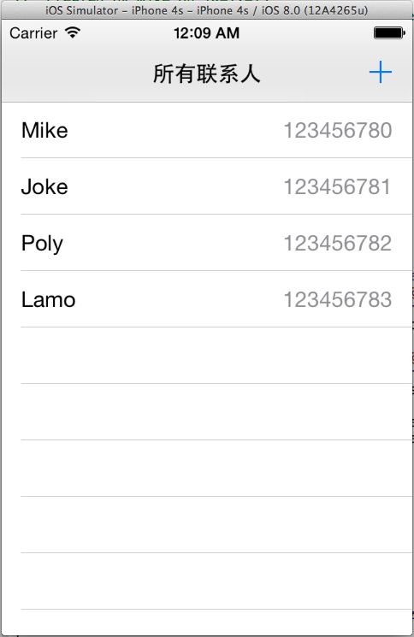
Task: Tap the empty row directly below Lamo
Action: pos(207,356)
